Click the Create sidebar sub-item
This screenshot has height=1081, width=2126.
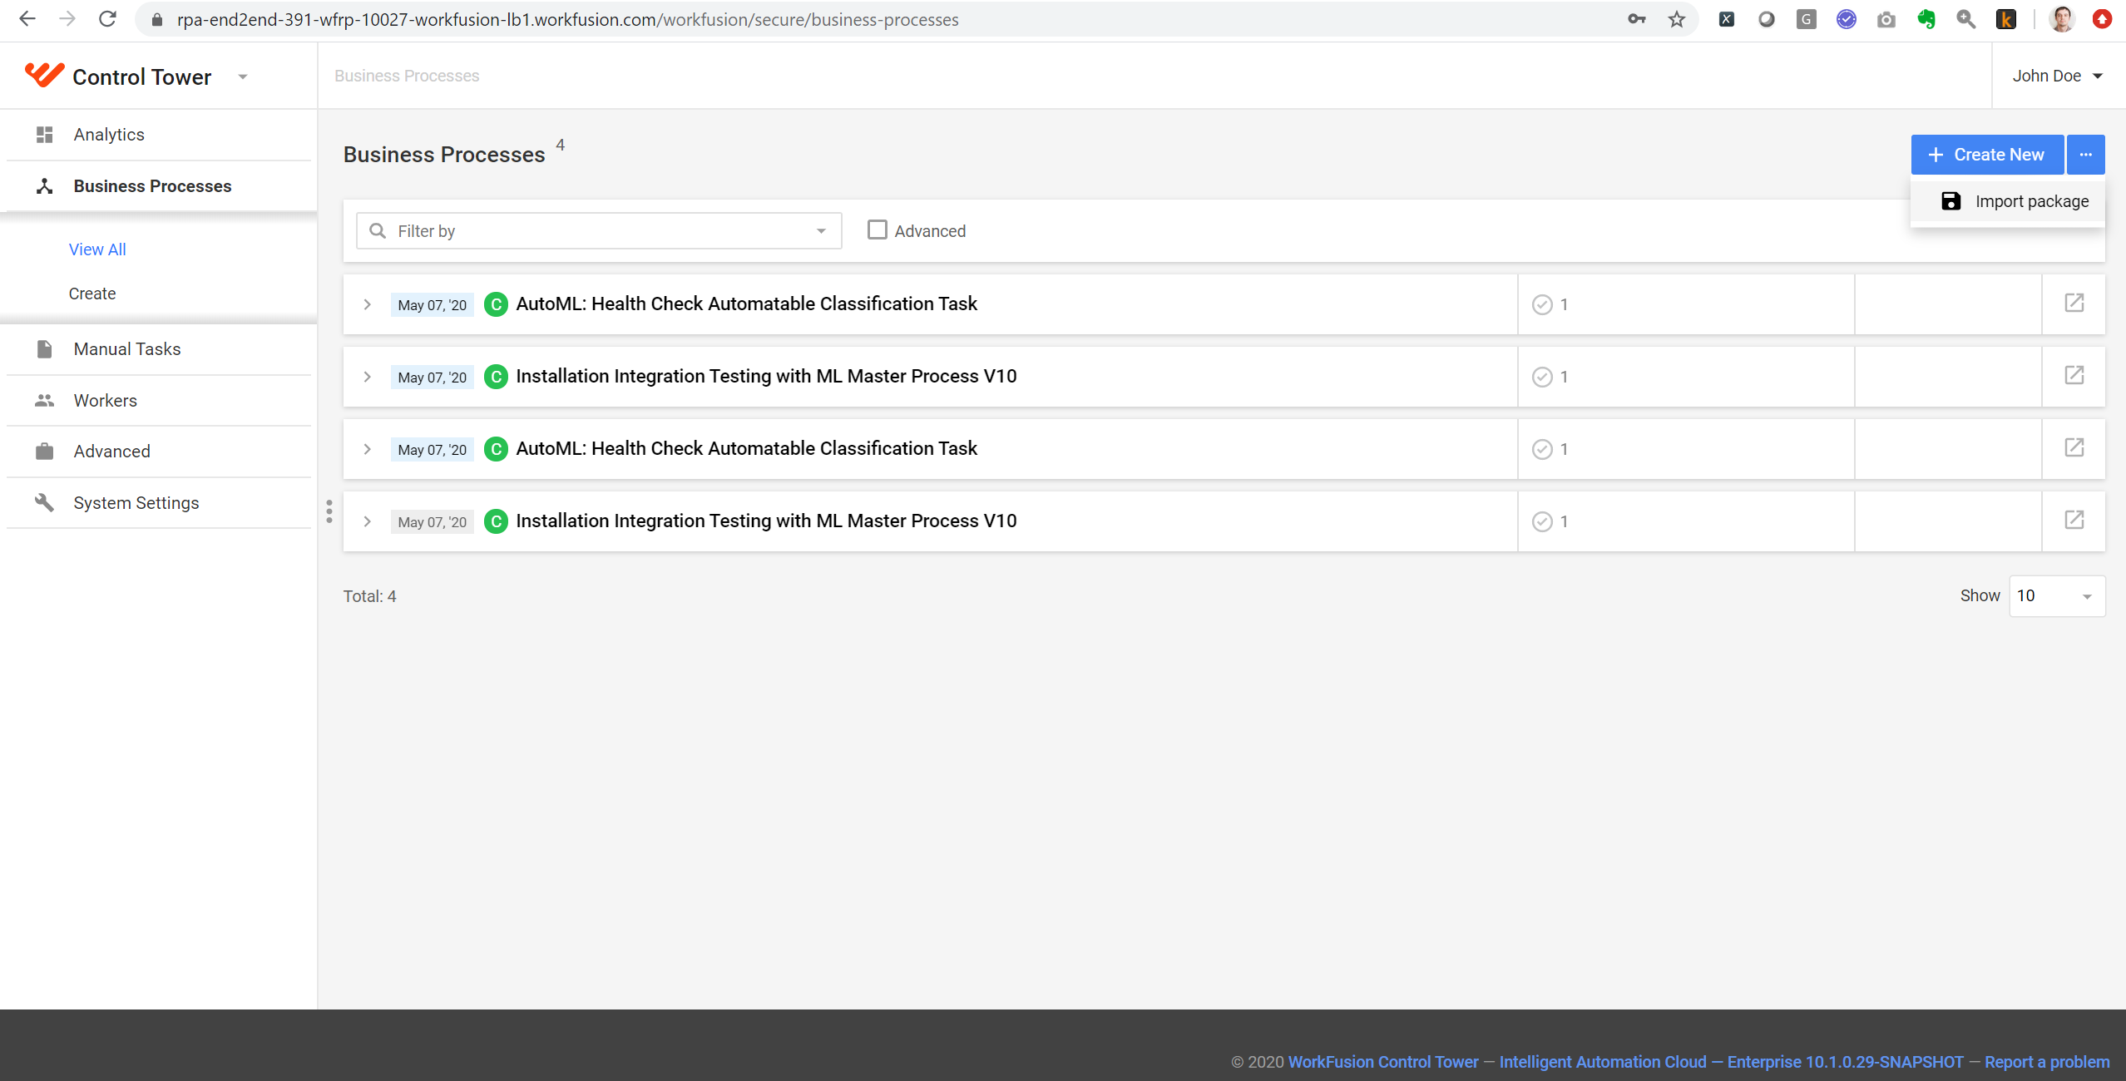(x=92, y=293)
